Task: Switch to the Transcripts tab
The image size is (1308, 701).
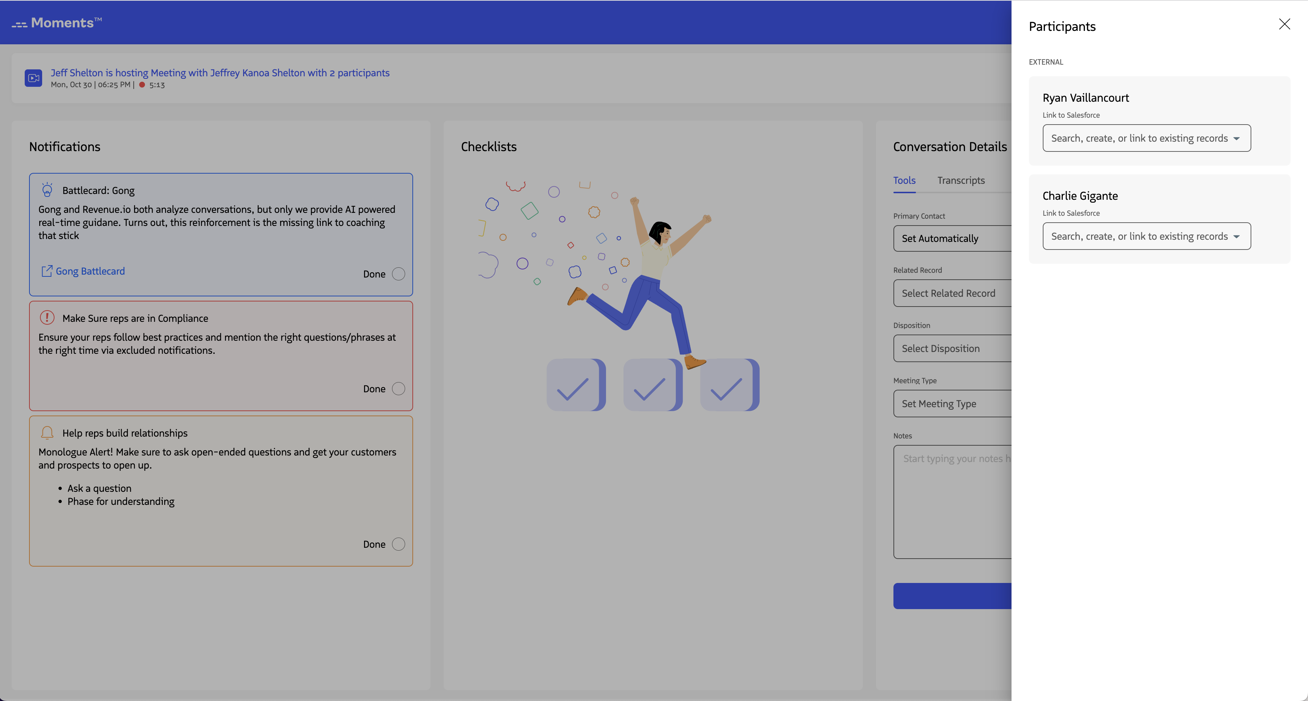Action: click(961, 180)
